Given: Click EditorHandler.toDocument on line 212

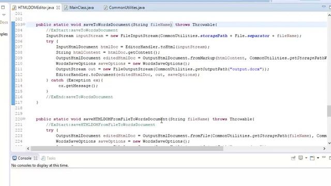Looking at the screenshot, I should point(86,74).
